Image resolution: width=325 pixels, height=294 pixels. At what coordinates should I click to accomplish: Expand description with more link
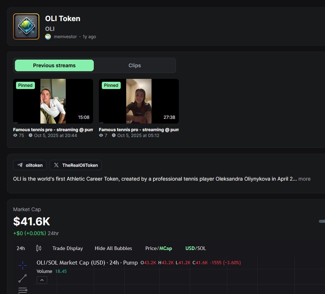304,179
